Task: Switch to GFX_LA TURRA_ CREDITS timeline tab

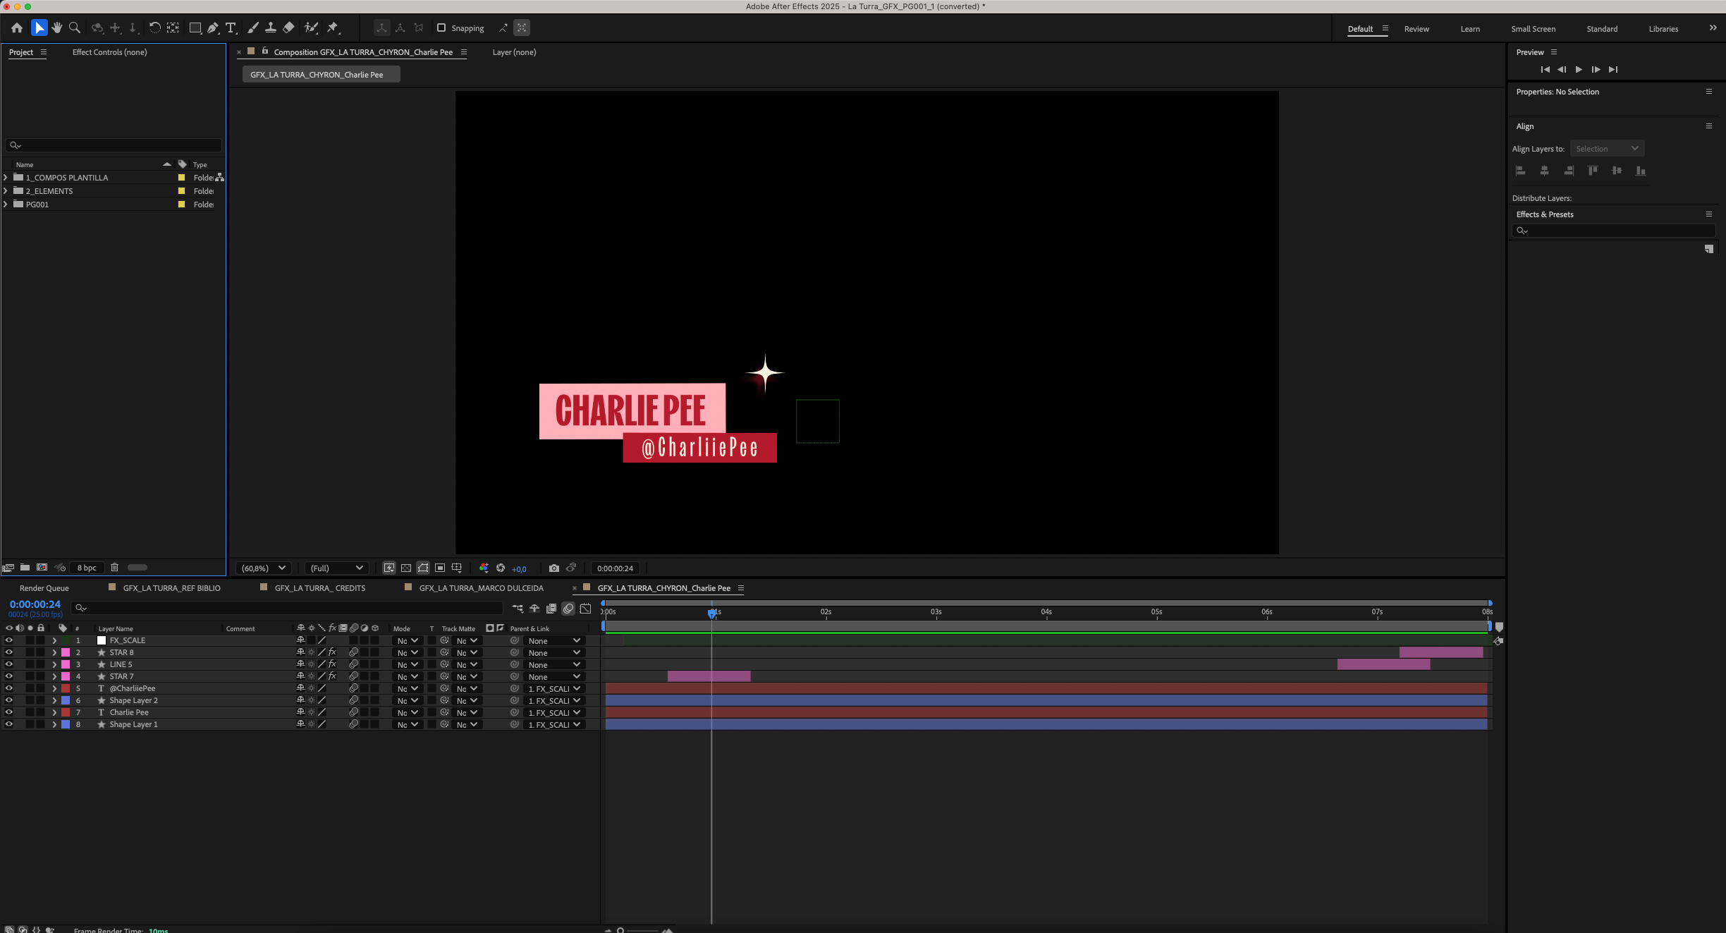Action: pyautogui.click(x=319, y=588)
